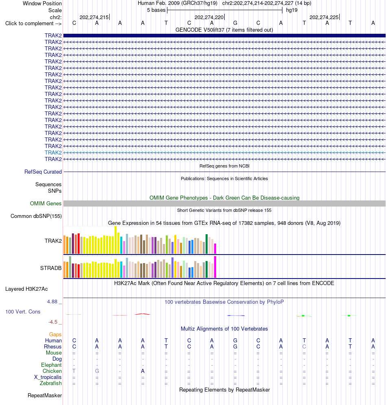The width and height of the screenshot is (386, 405).
Task: Click the Zebrafish alignment row label
Action: (x=51, y=383)
